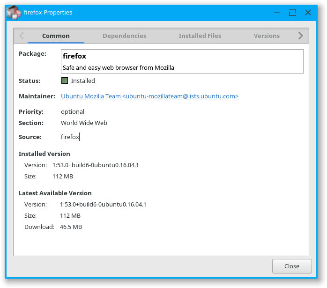Switch to the Installed Files tab
Image resolution: width=327 pixels, height=288 pixels.
[x=200, y=36]
